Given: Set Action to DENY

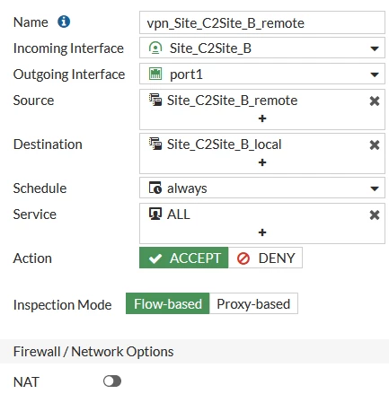Looking at the screenshot, I should (265, 258).
